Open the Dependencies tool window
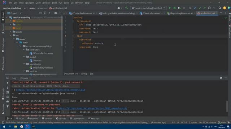The width and height of the screenshot is (231, 129). pos(77,119)
